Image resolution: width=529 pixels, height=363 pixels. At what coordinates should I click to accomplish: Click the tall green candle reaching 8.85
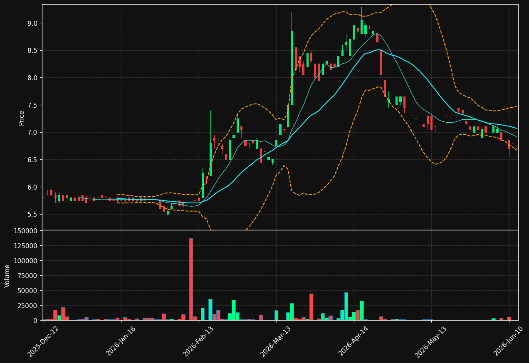292,68
